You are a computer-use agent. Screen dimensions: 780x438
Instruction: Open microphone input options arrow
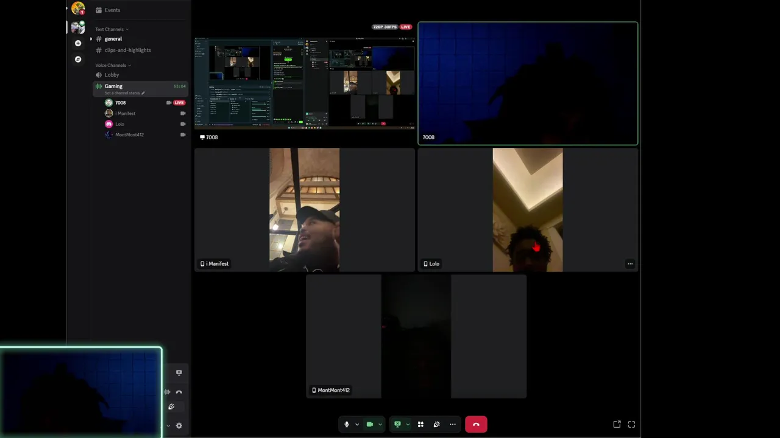click(x=356, y=425)
